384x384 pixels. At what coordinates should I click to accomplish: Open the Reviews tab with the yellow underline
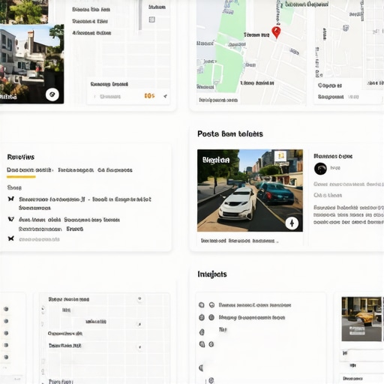[30, 170]
